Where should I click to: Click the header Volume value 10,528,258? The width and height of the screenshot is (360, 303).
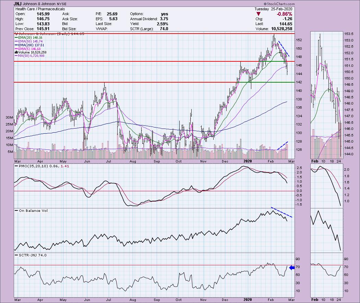[x=282, y=29]
